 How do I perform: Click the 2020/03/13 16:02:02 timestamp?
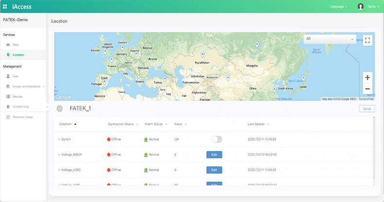[x=262, y=155]
